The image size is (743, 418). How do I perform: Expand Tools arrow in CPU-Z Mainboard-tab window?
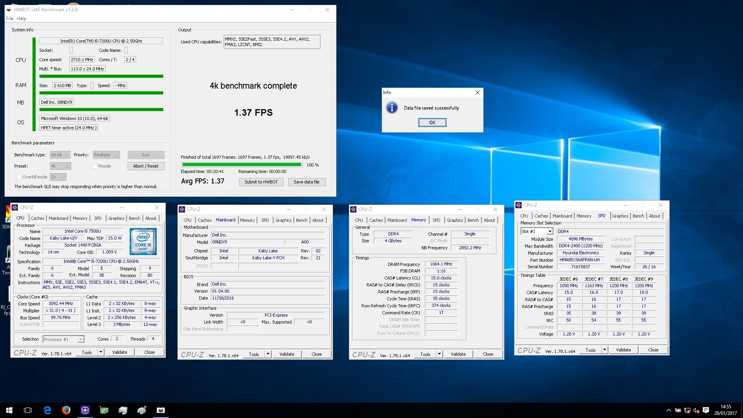click(x=268, y=354)
